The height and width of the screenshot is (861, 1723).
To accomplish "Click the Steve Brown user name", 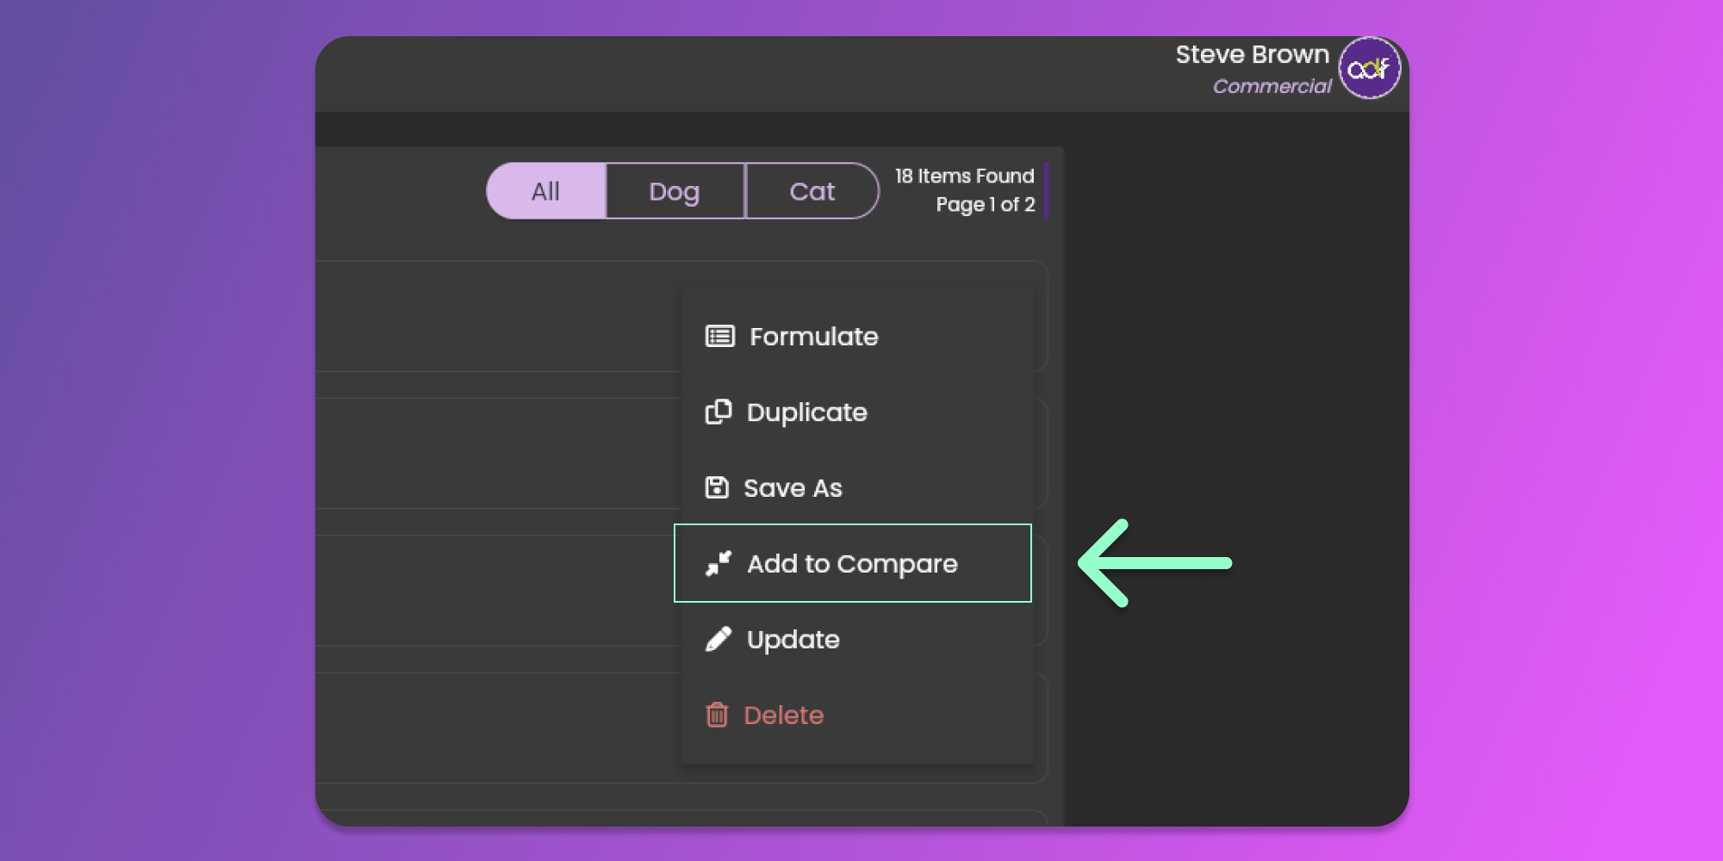I will pos(1252,54).
